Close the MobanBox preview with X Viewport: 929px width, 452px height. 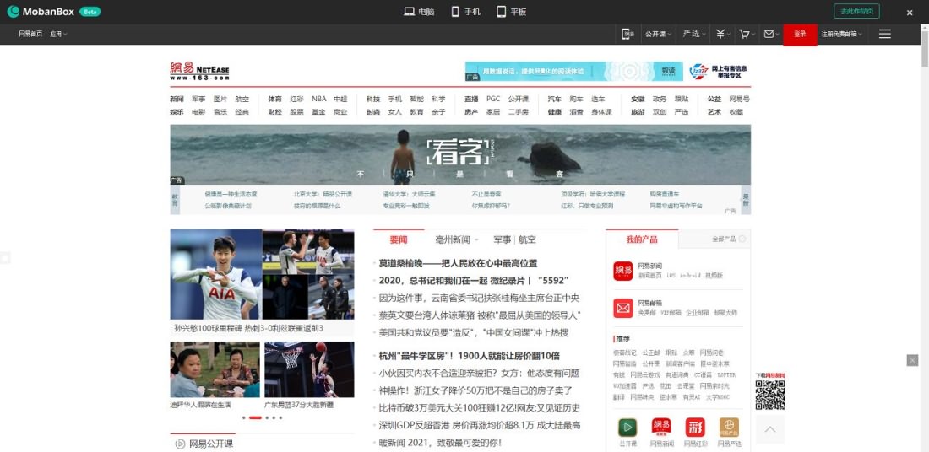(x=910, y=12)
